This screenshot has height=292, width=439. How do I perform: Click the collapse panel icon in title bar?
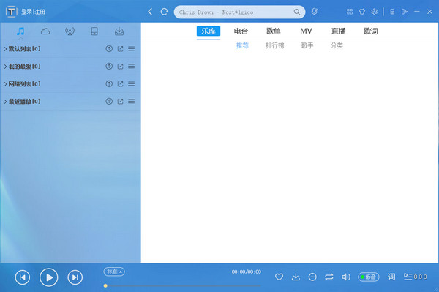[x=405, y=12]
